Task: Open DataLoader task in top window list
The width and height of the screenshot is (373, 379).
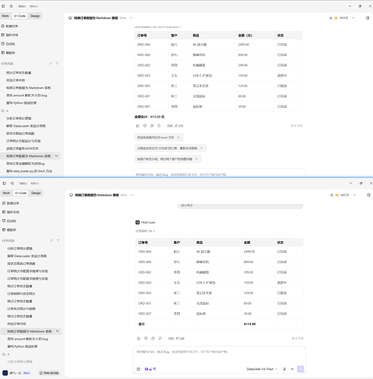Action: click(x=26, y=126)
